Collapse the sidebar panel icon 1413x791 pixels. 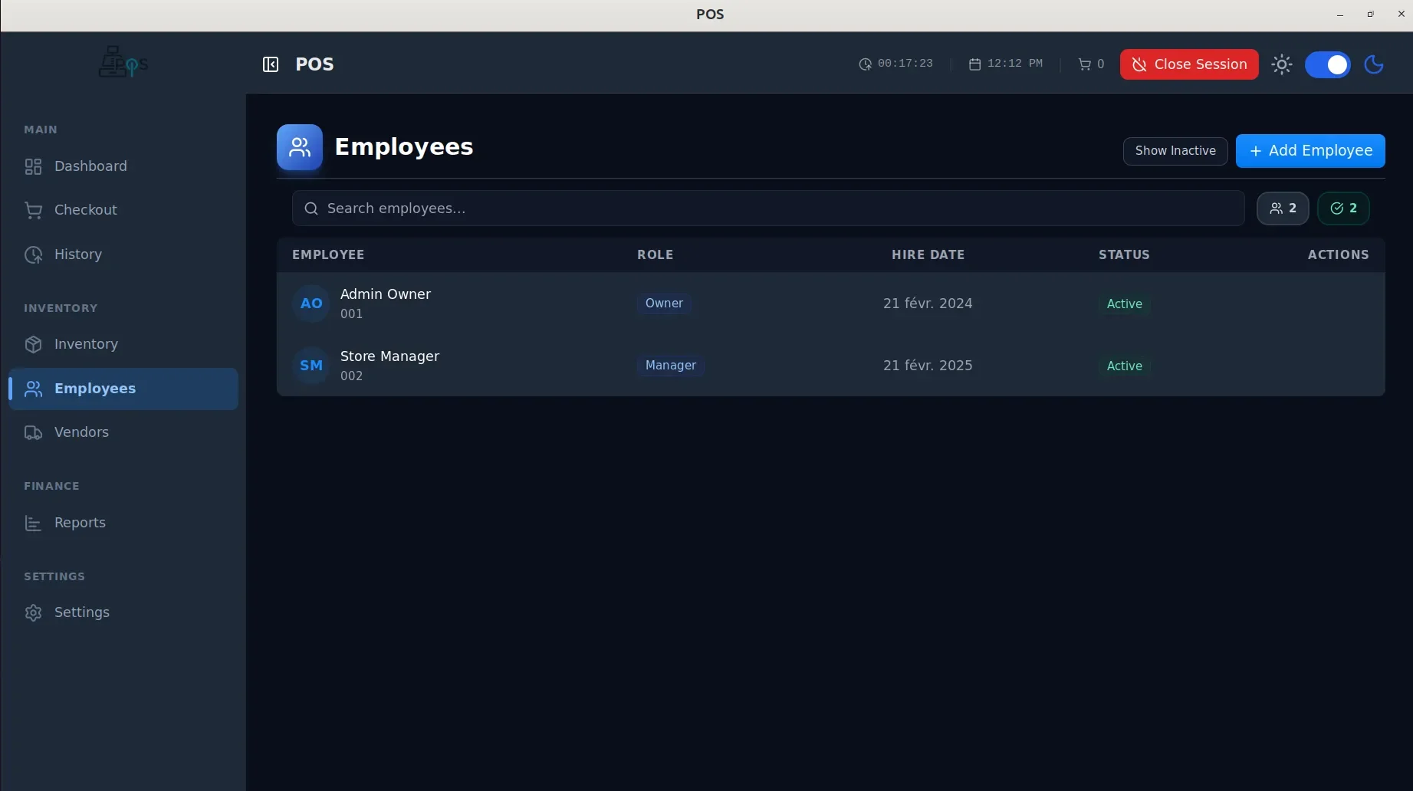[x=271, y=64]
